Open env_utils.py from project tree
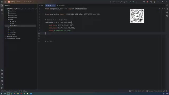Screen dimensions: 169x95 (12, 32)
